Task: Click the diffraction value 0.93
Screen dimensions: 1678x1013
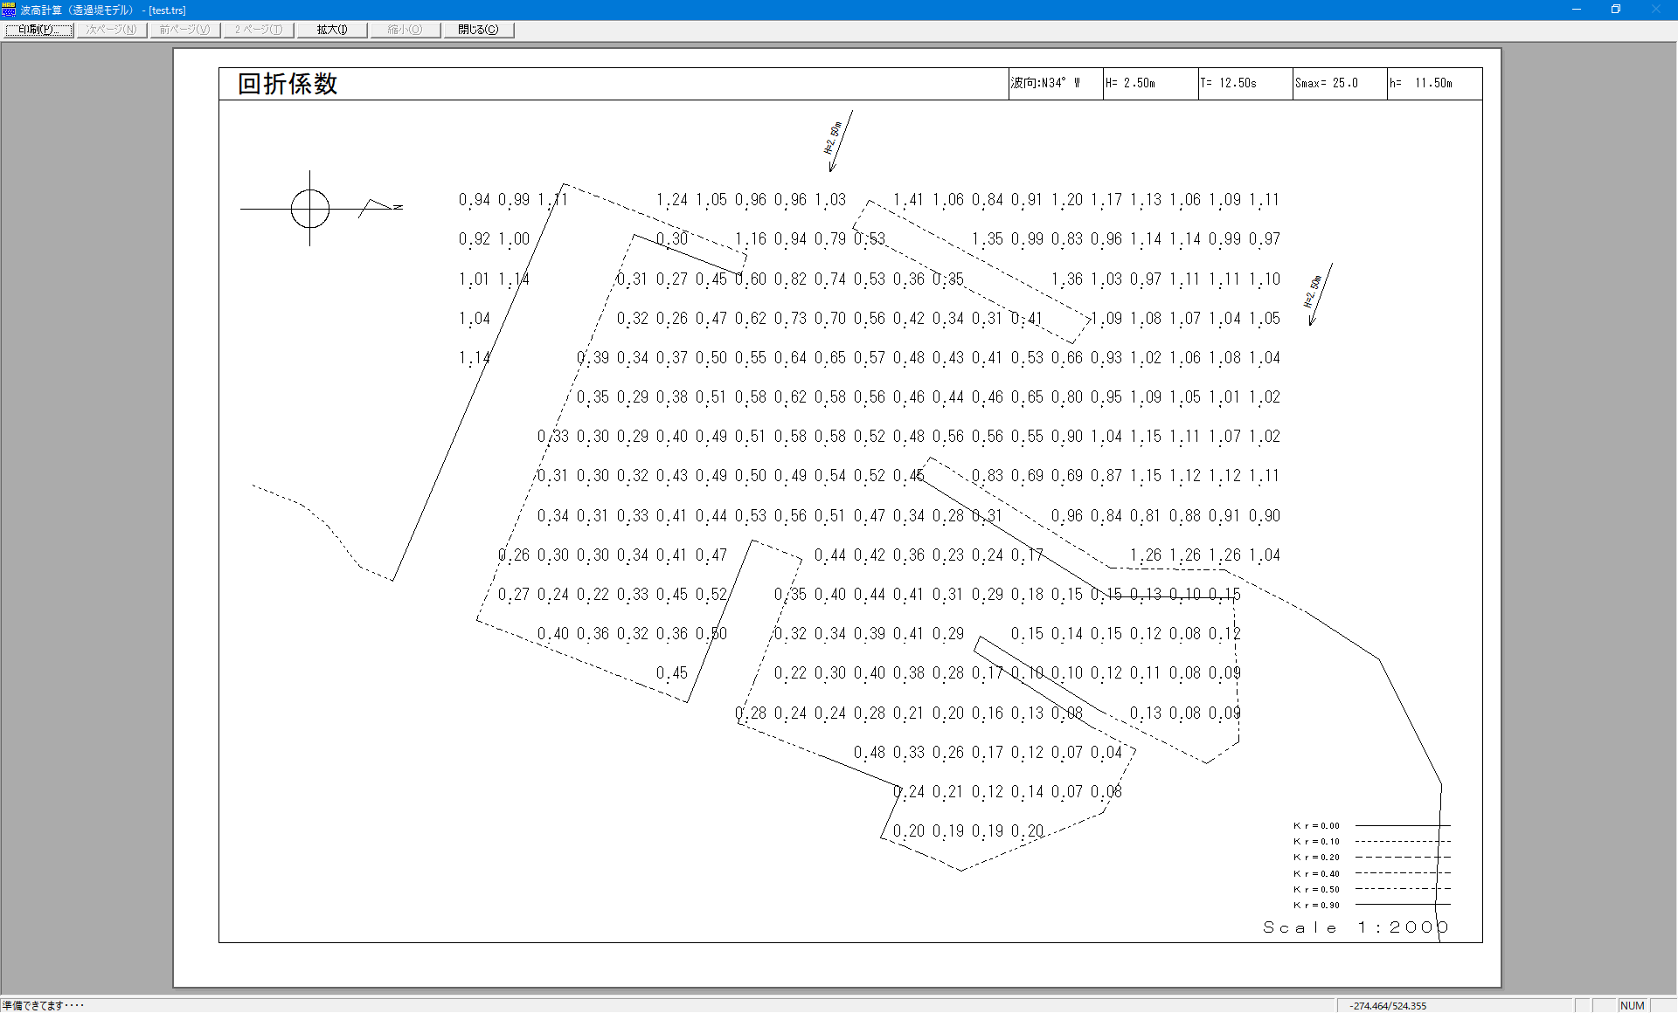Action: coord(1106,358)
